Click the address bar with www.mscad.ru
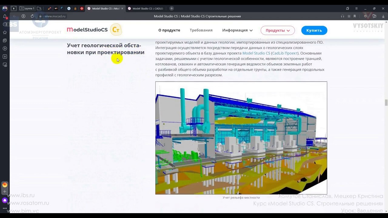Image resolution: width=388 pixels, height=218 pixels. (x=55, y=16)
